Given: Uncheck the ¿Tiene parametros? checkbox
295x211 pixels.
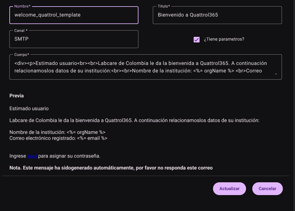Looking at the screenshot, I should [x=196, y=40].
